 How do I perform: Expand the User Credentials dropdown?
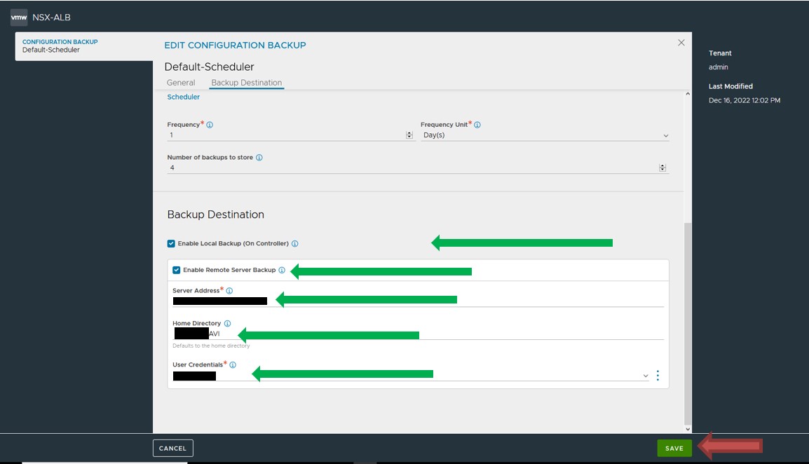[646, 376]
